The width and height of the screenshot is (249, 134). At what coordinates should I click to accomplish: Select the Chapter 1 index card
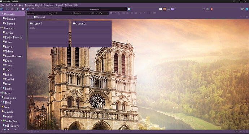48,34
